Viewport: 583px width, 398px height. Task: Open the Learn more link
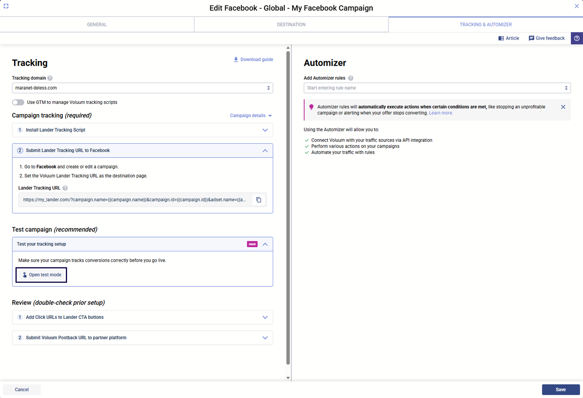pos(441,113)
